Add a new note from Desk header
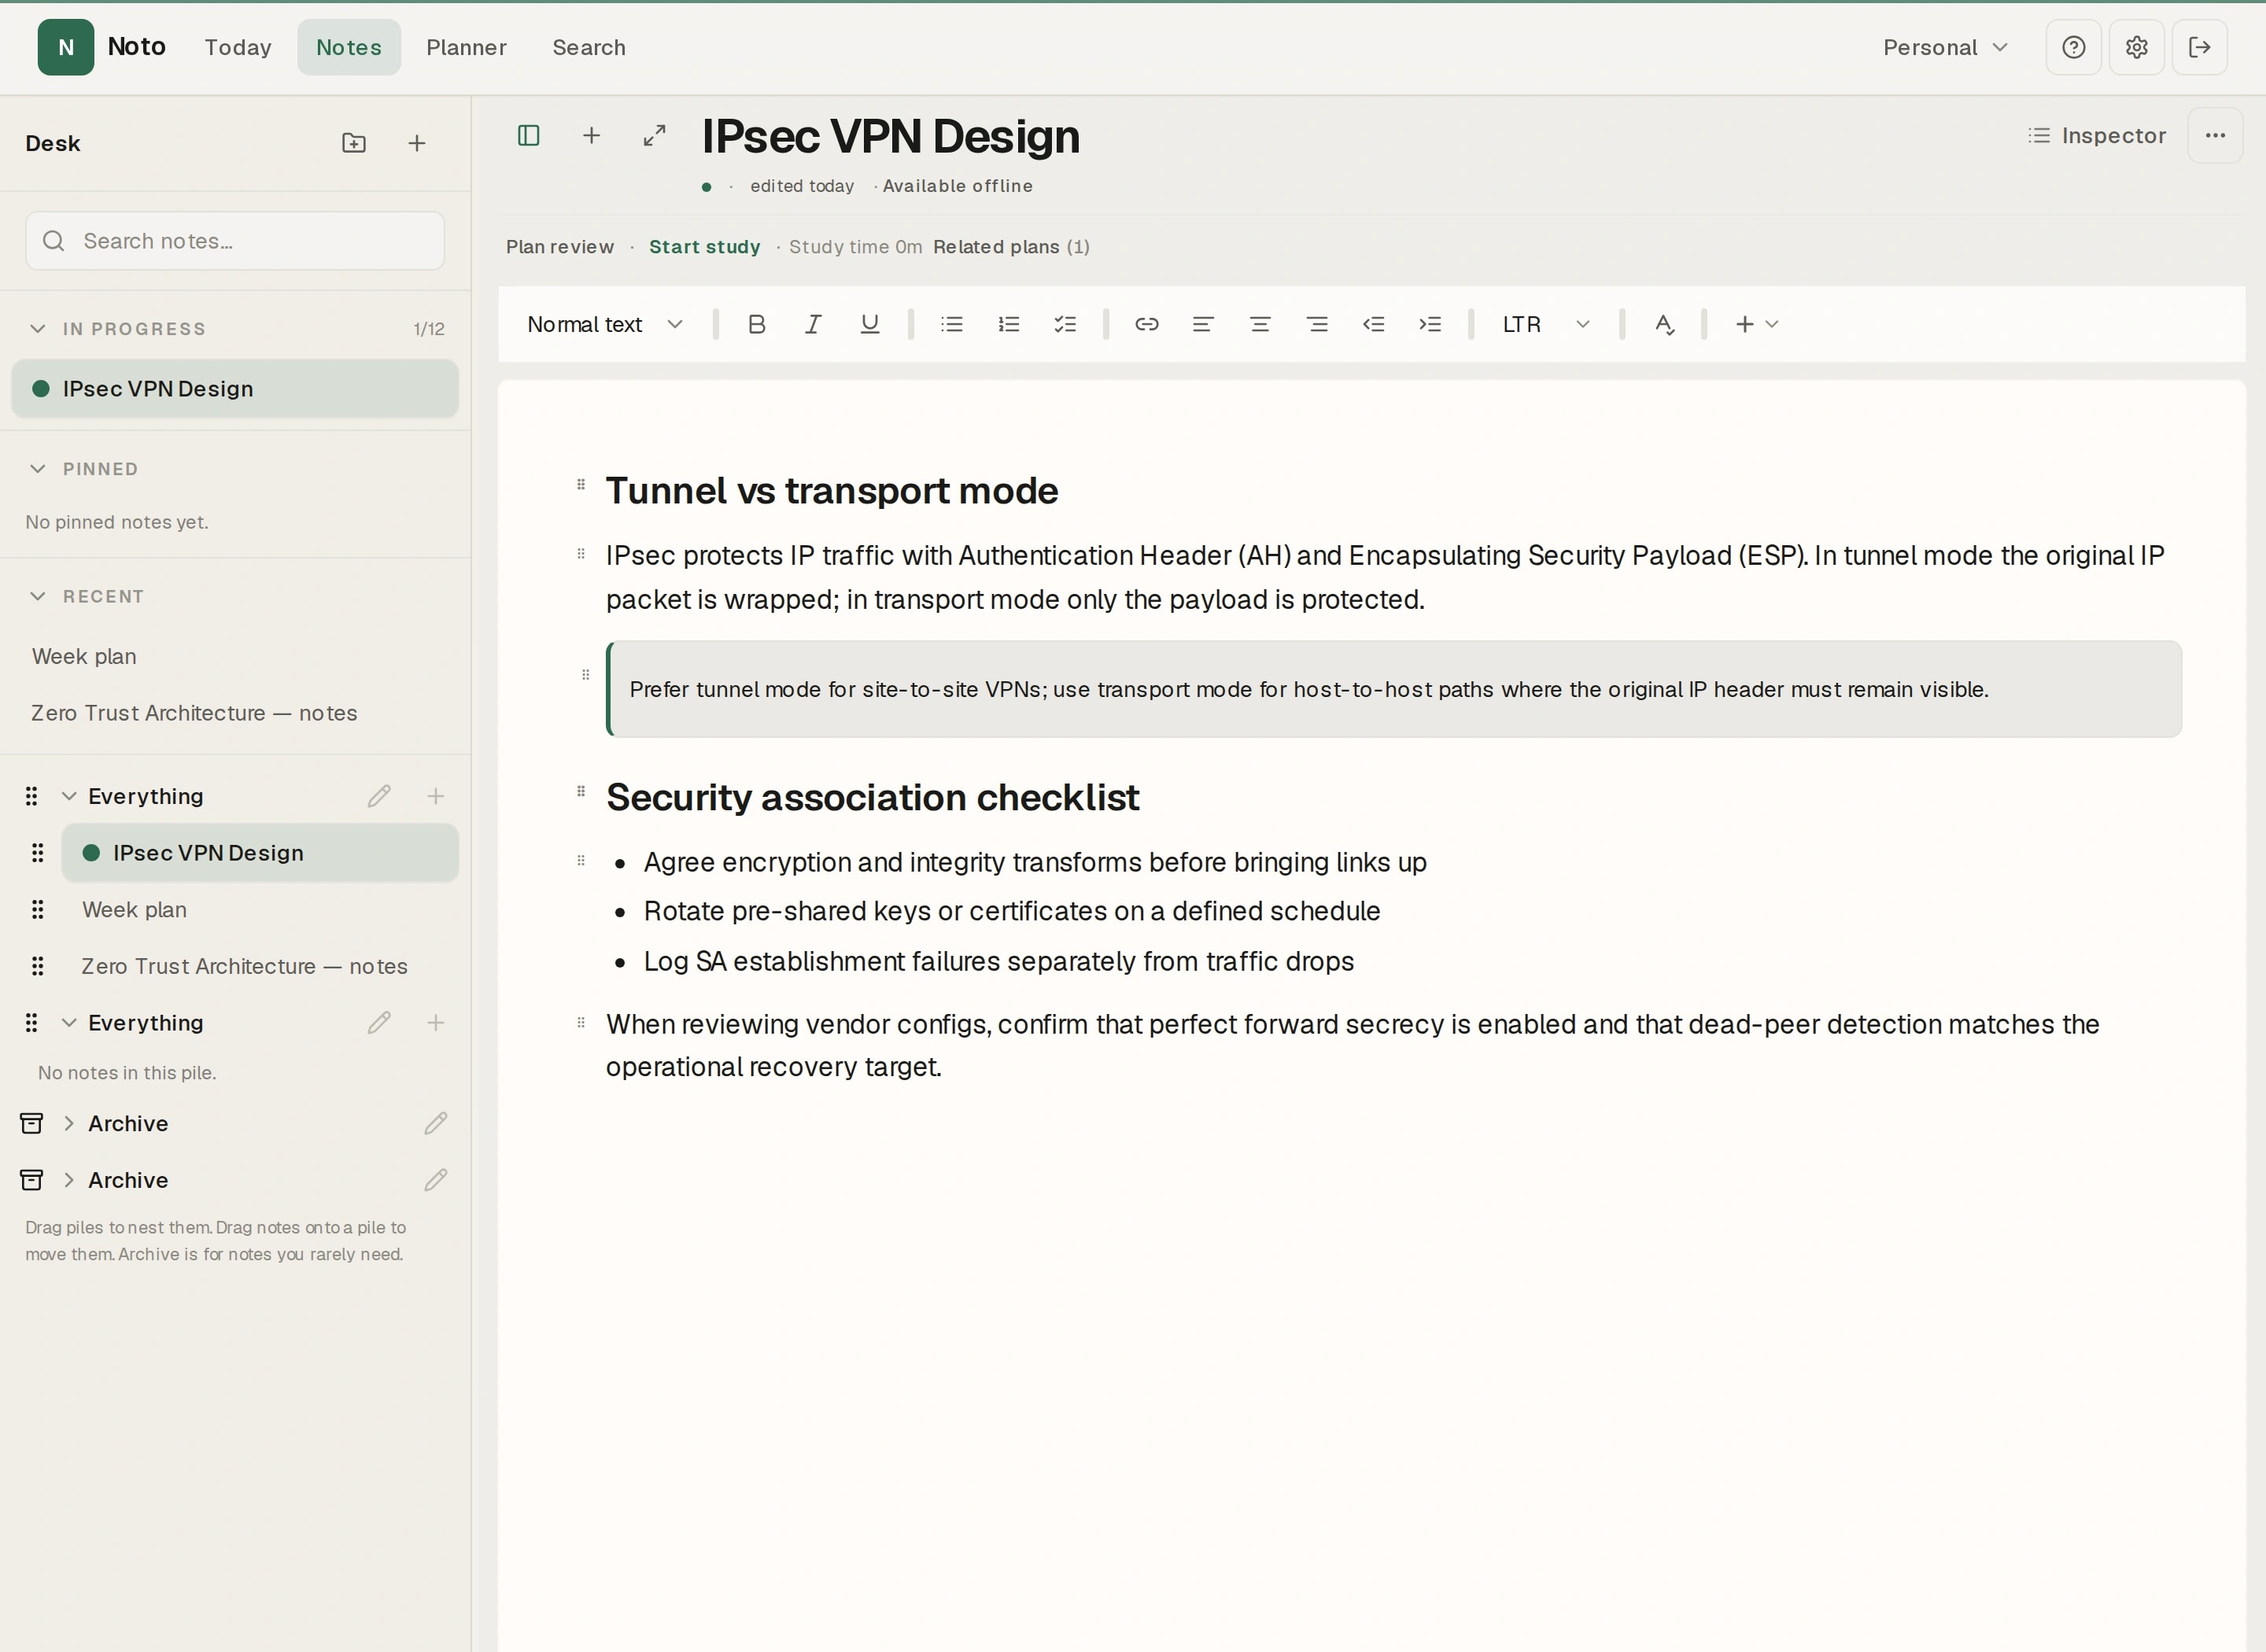2266x1652 pixels. pyautogui.click(x=417, y=143)
